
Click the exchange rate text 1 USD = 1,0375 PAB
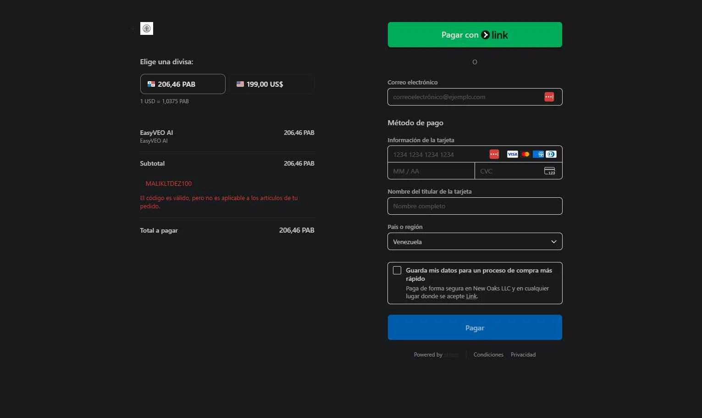point(164,101)
